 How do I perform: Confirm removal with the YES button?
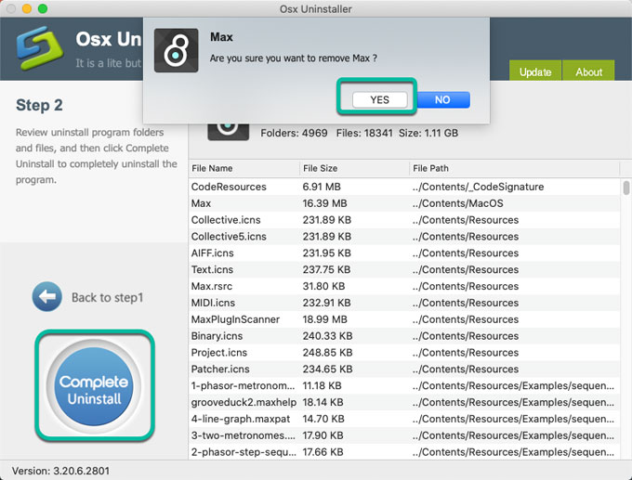[379, 99]
